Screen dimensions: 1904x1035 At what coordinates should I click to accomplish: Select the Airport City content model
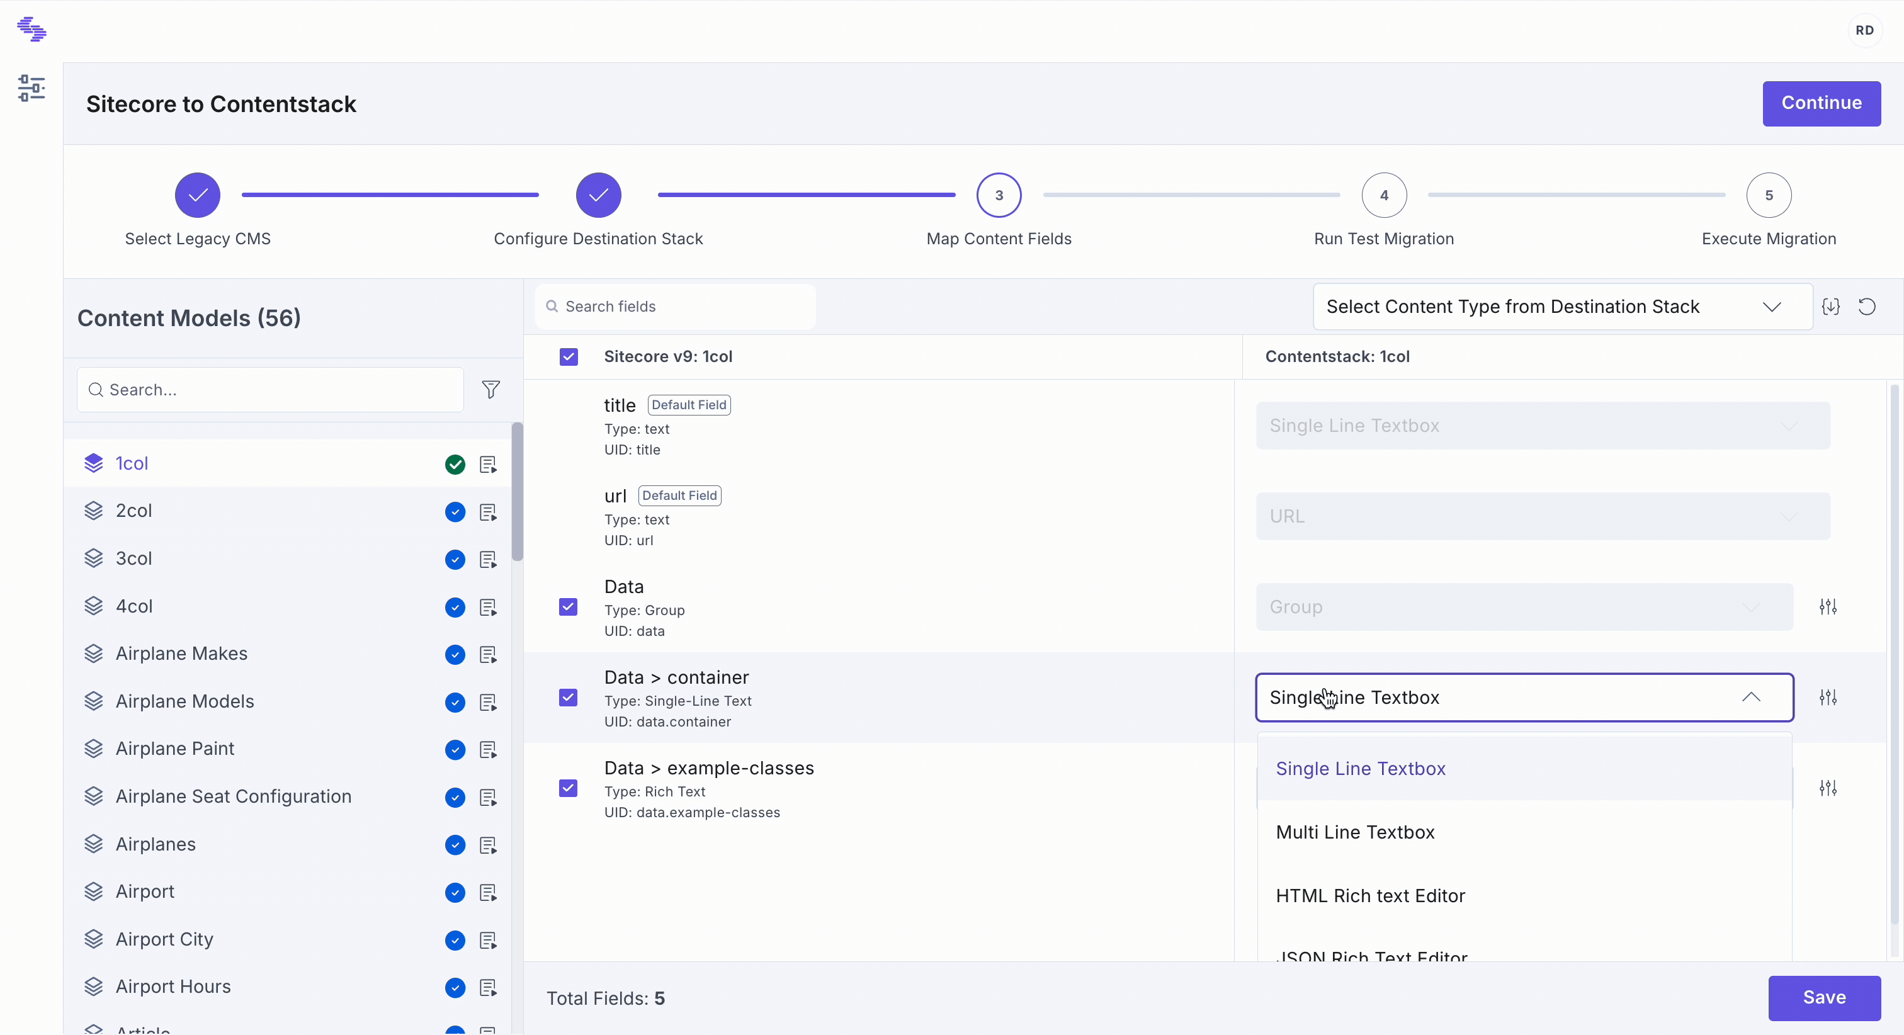(x=286, y=940)
